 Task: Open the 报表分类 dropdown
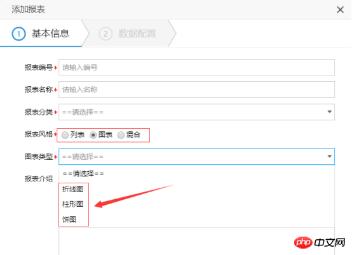point(196,112)
